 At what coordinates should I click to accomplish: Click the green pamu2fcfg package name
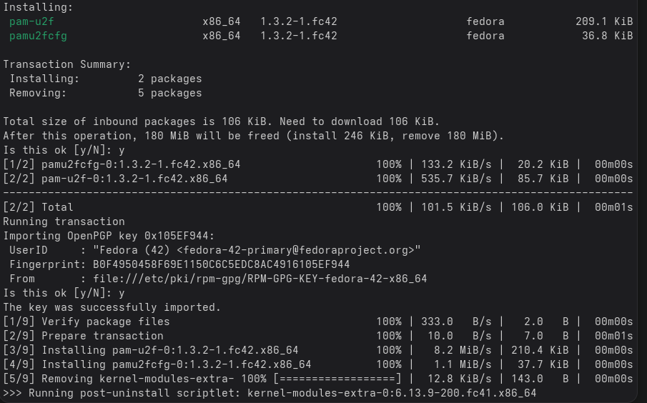[38, 36]
